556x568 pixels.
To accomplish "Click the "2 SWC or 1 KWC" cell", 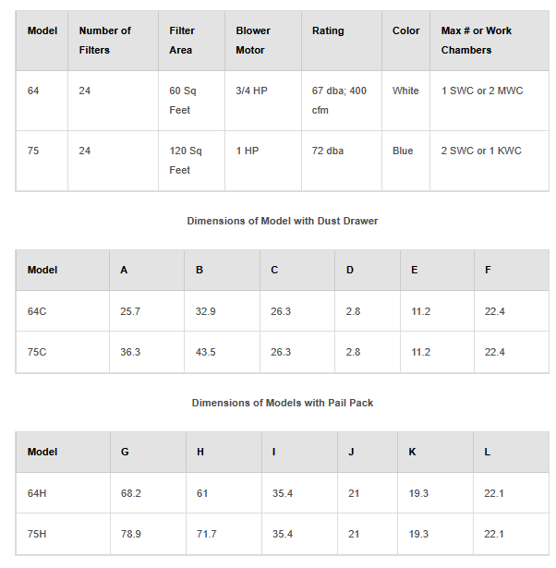I will tap(481, 151).
